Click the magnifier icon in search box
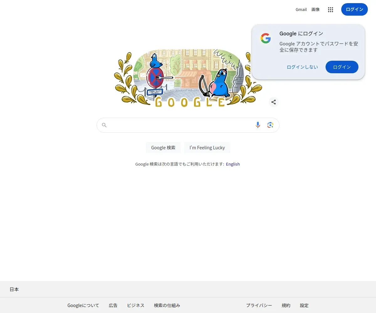The width and height of the screenshot is (376, 313). pyautogui.click(x=104, y=125)
